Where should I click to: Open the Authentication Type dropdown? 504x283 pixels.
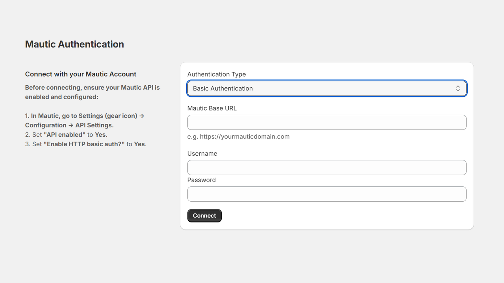pyautogui.click(x=327, y=88)
